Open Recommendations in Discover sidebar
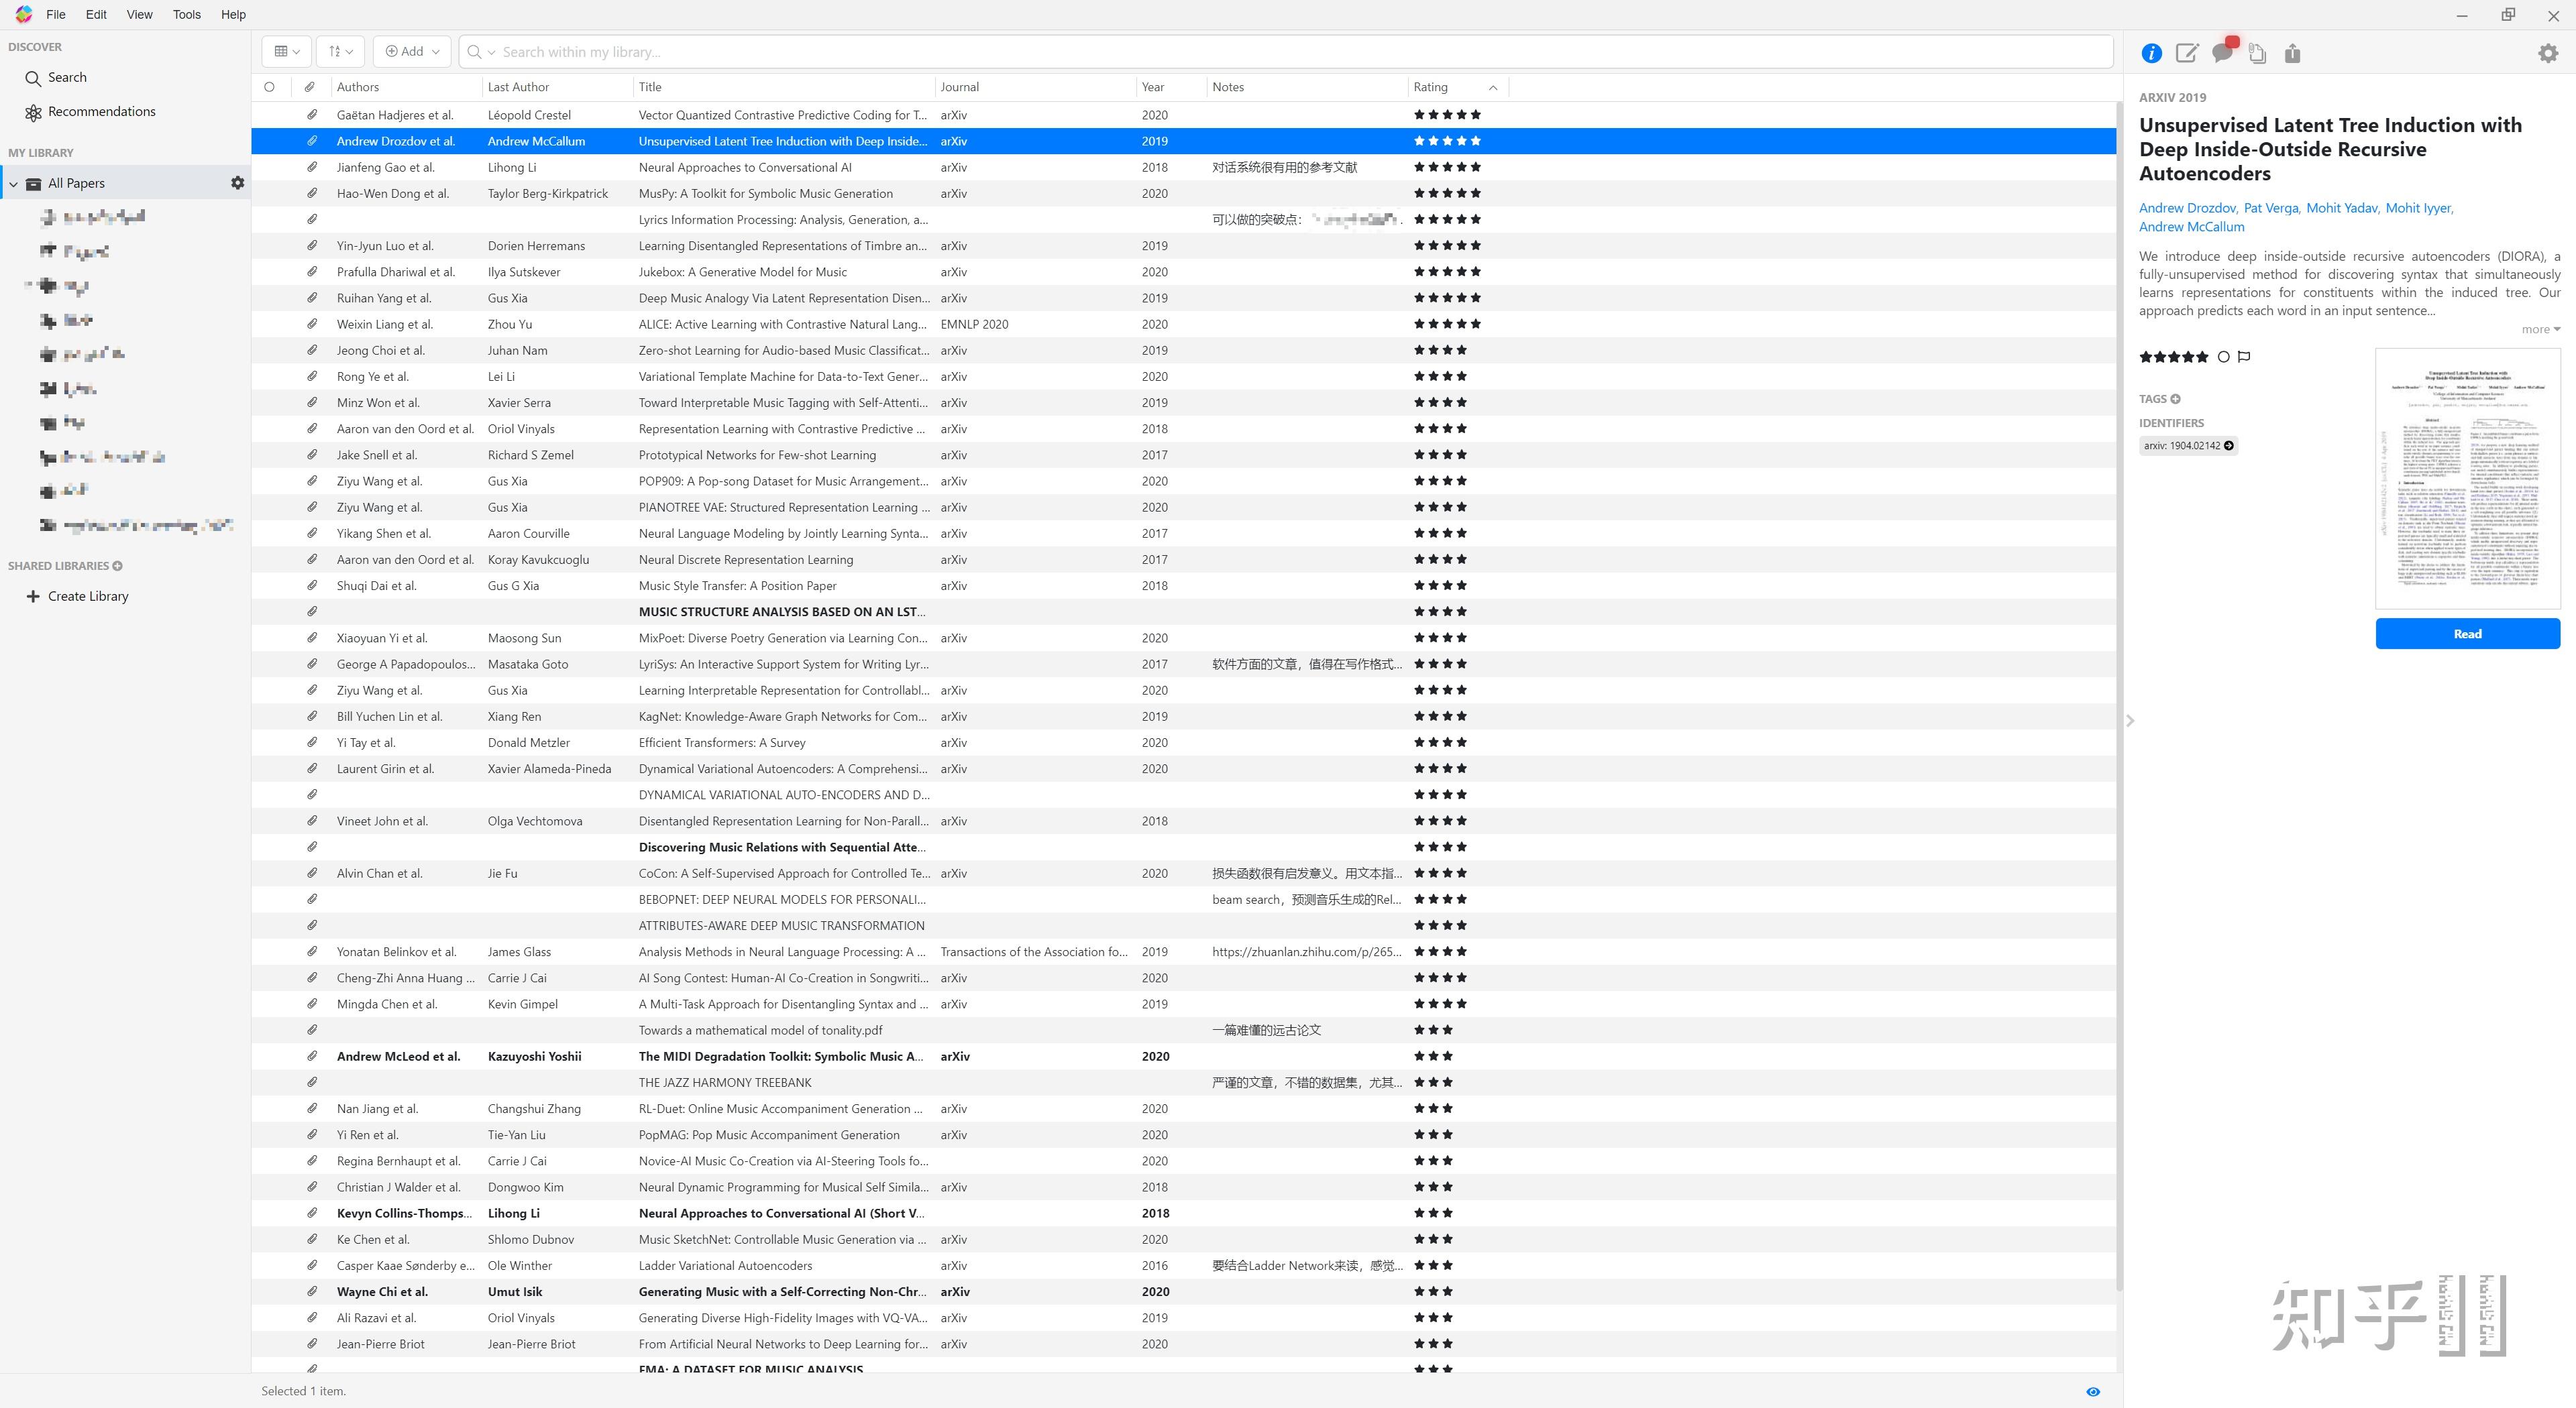Image resolution: width=2576 pixels, height=1408 pixels. (101, 112)
